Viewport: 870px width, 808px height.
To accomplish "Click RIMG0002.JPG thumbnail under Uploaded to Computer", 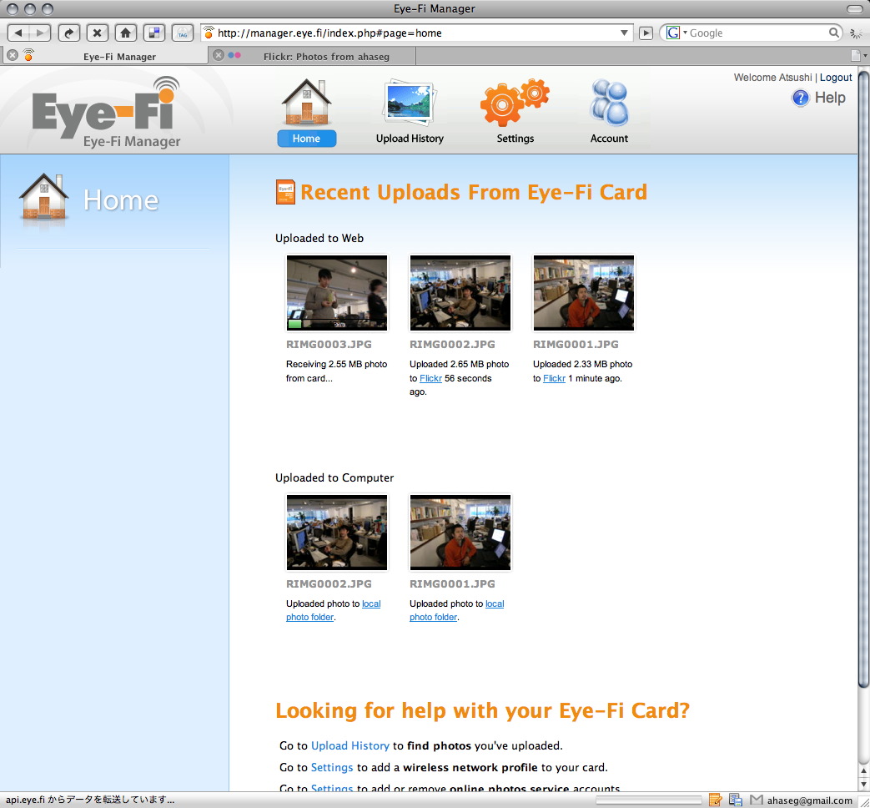I will pyautogui.click(x=337, y=532).
